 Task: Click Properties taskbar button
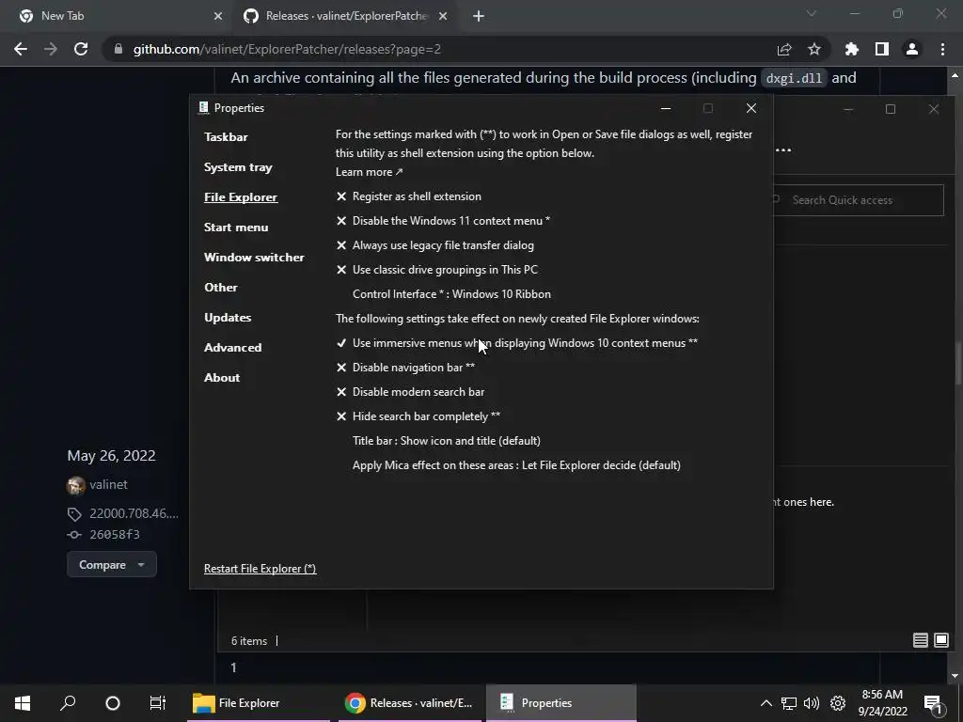click(x=560, y=703)
